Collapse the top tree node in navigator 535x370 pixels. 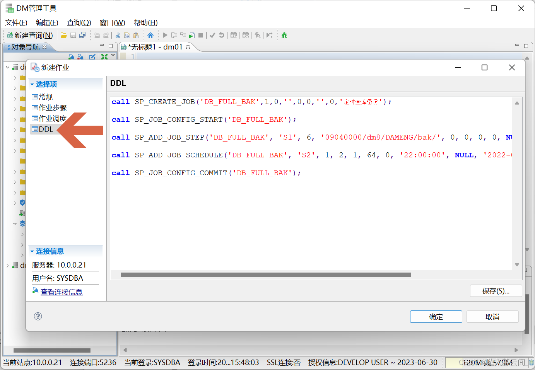click(x=7, y=67)
